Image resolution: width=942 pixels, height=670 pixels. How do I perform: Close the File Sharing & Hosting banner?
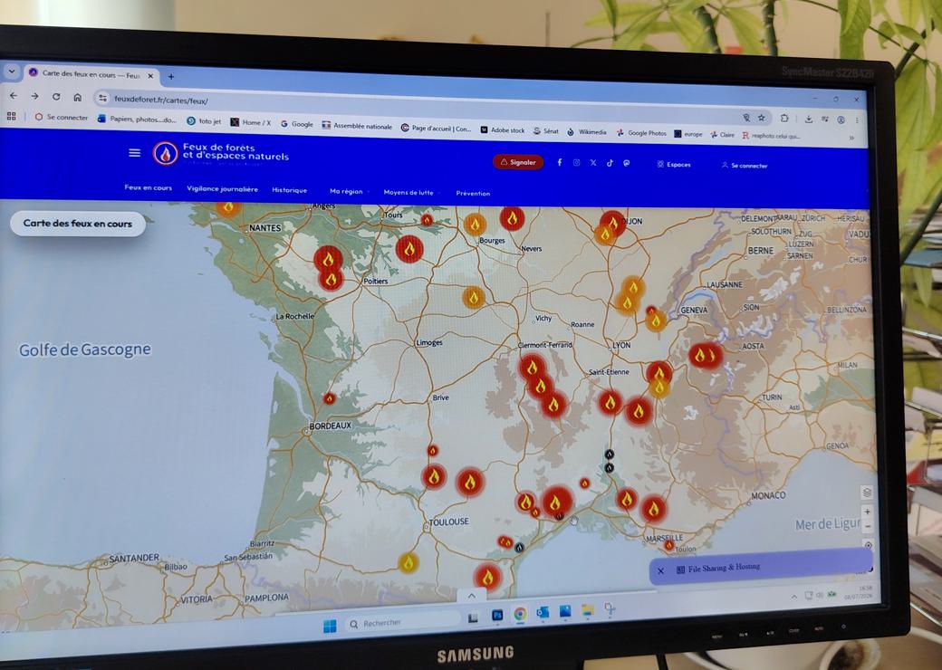661,571
